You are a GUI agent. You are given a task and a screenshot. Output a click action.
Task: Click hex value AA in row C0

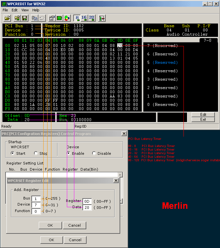(112, 96)
